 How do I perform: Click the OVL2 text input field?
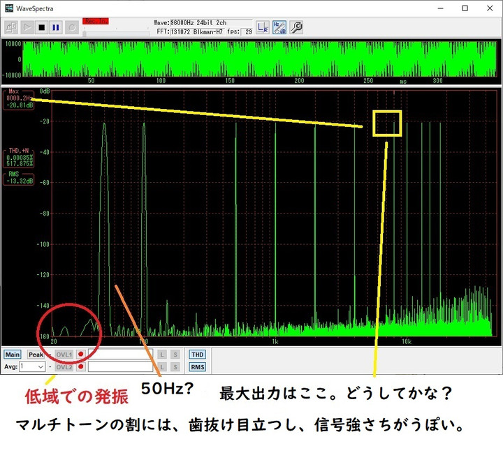tap(121, 367)
